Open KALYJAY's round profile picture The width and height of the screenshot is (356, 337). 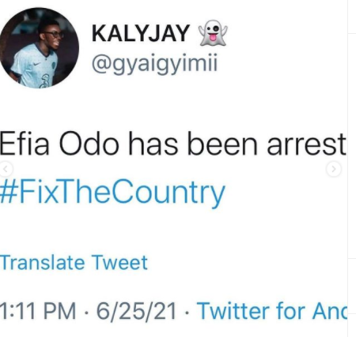coord(39,48)
